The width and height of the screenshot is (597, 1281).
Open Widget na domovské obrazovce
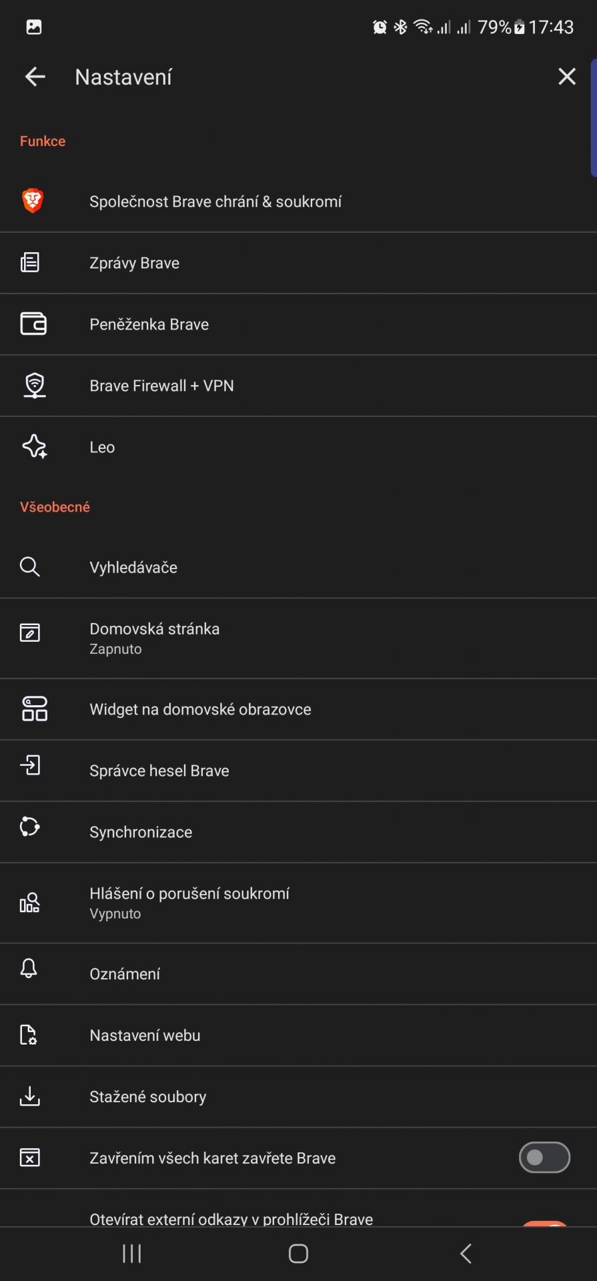pos(298,709)
